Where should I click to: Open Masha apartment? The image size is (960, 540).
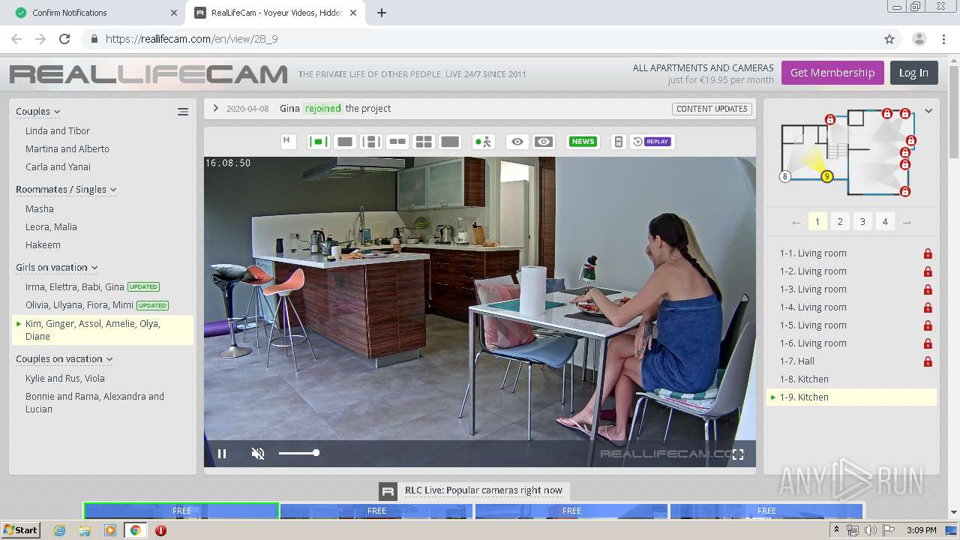(x=40, y=209)
